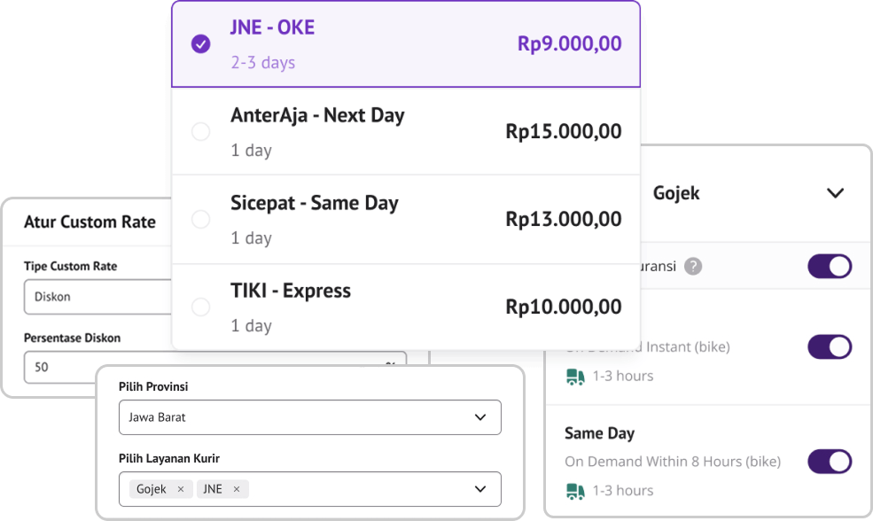This screenshot has width=873, height=521.
Task: Toggle the Asuransi switch off
Action: [x=830, y=266]
